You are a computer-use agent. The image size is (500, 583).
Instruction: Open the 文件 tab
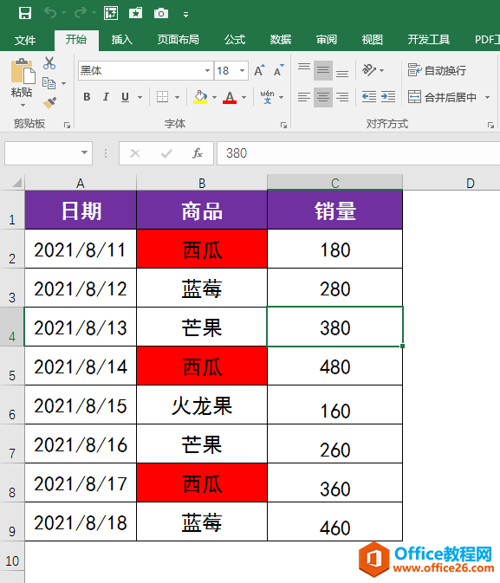(x=25, y=40)
